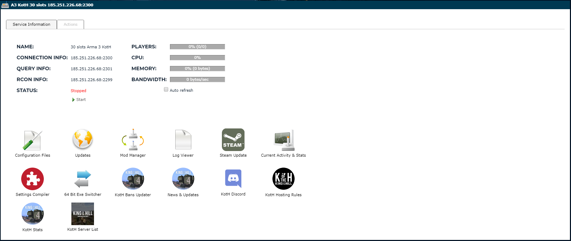Image resolution: width=571 pixels, height=241 pixels.
Task: Select the Service Information tab
Action: click(31, 24)
